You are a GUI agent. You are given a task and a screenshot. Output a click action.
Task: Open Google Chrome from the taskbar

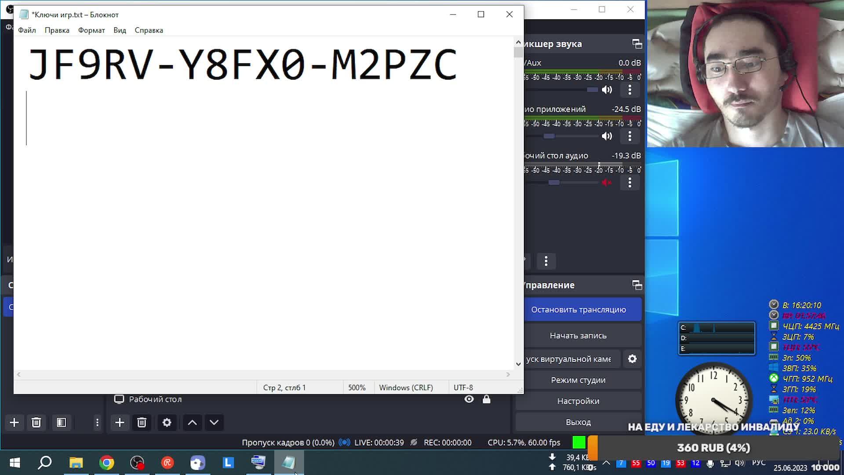[x=106, y=463]
